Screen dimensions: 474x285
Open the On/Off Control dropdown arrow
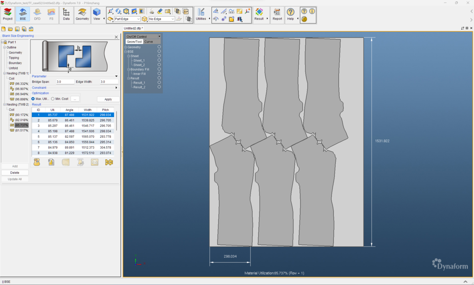[x=159, y=37]
